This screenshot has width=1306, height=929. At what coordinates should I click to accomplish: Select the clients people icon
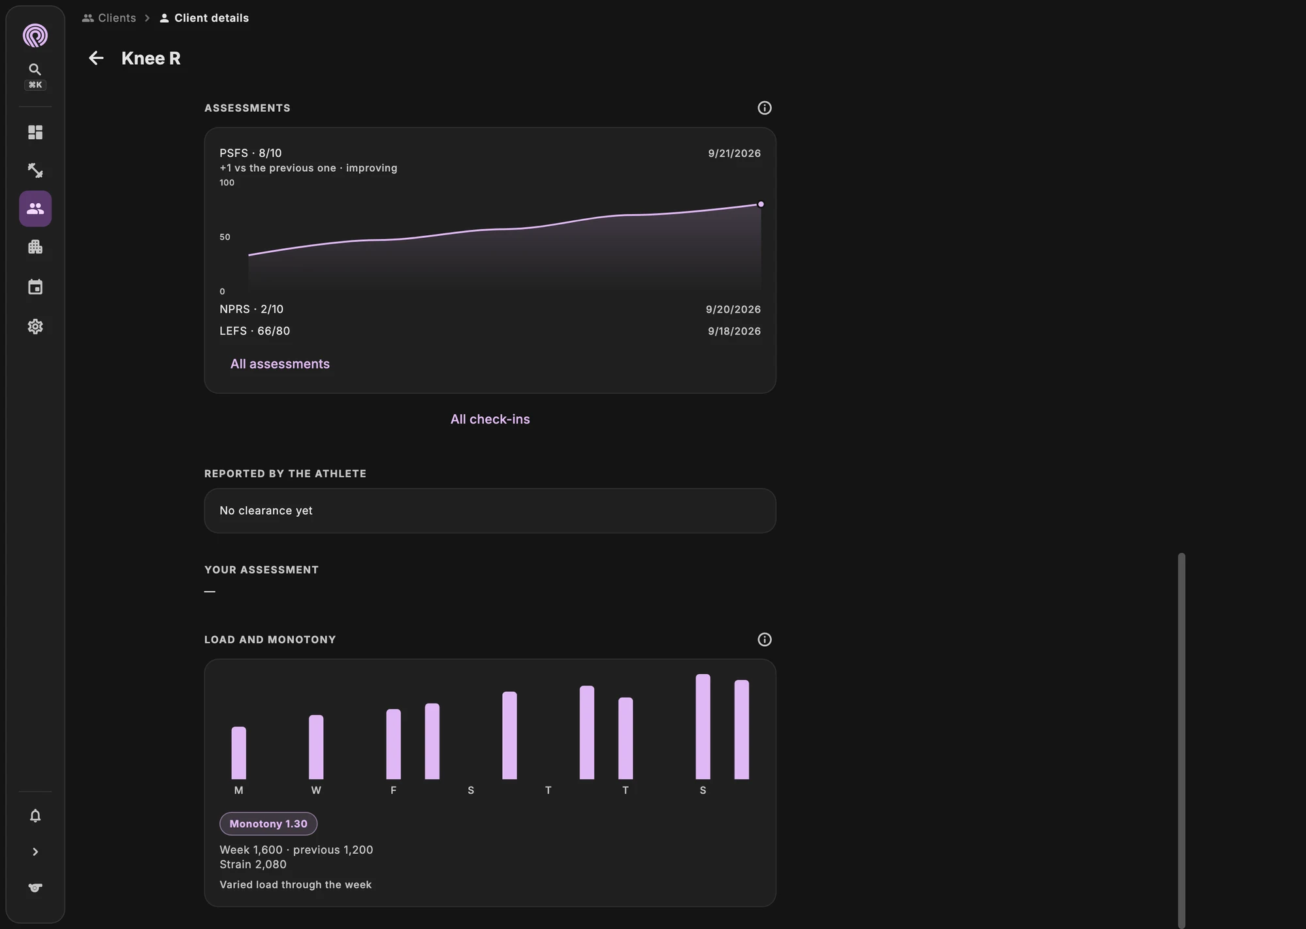coord(35,208)
